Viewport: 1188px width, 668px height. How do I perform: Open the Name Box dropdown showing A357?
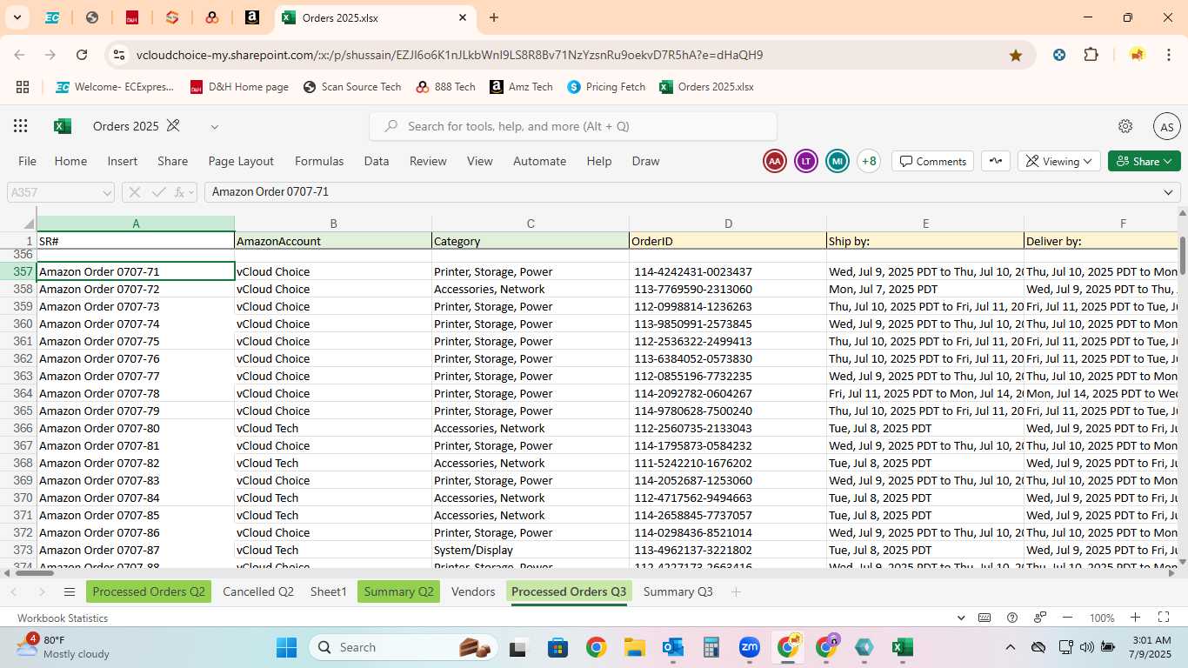[107, 192]
